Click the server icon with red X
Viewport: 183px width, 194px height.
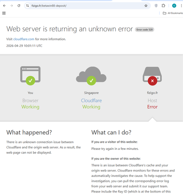152,76
